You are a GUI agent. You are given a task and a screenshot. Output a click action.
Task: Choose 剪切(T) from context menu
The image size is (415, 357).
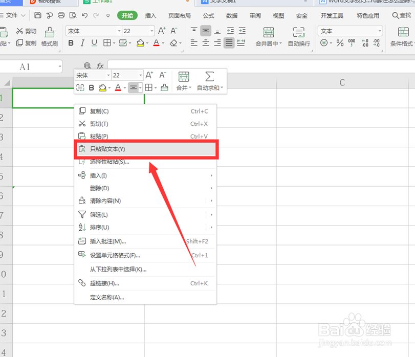pyautogui.click(x=145, y=124)
